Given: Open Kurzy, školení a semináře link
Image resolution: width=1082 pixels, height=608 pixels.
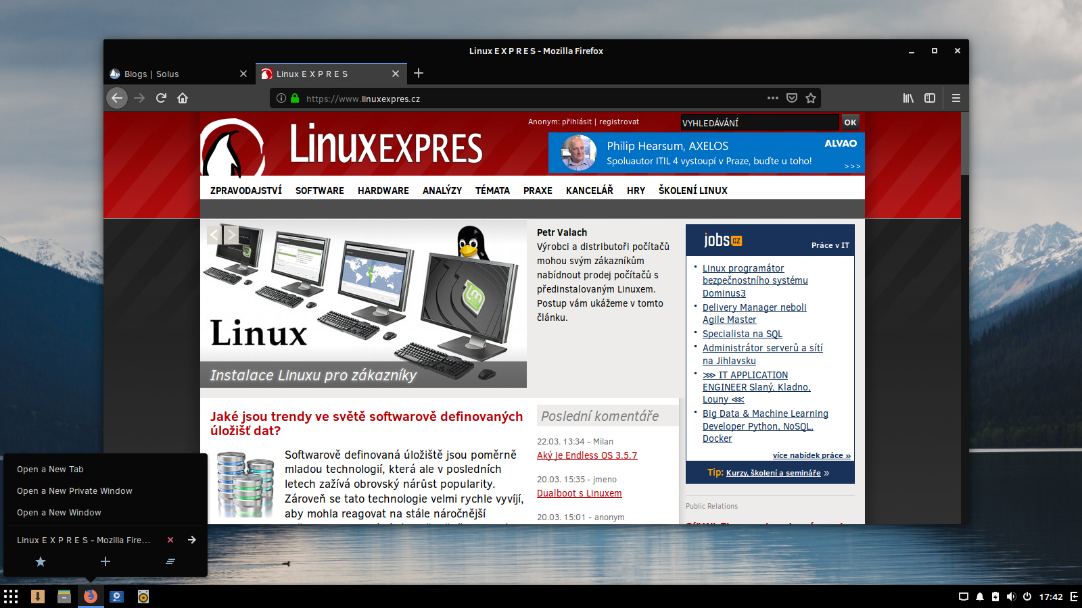Looking at the screenshot, I should pyautogui.click(x=773, y=473).
